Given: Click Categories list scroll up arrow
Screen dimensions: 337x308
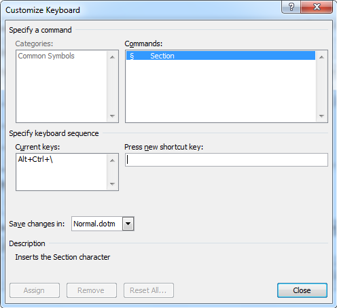Looking at the screenshot, I should click(x=112, y=57).
